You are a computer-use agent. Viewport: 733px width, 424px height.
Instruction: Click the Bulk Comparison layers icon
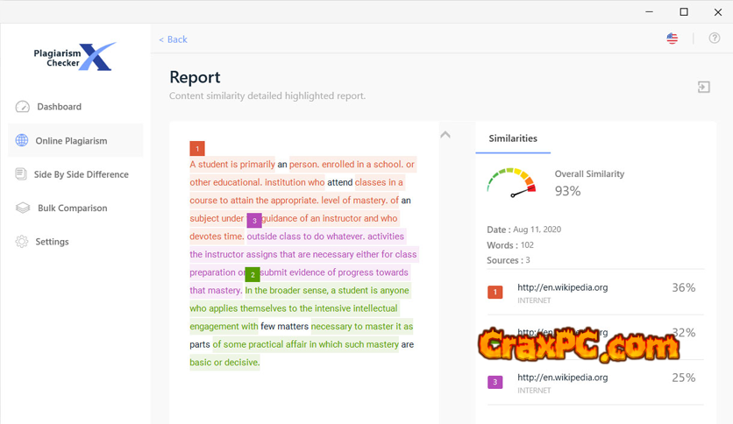tap(23, 208)
